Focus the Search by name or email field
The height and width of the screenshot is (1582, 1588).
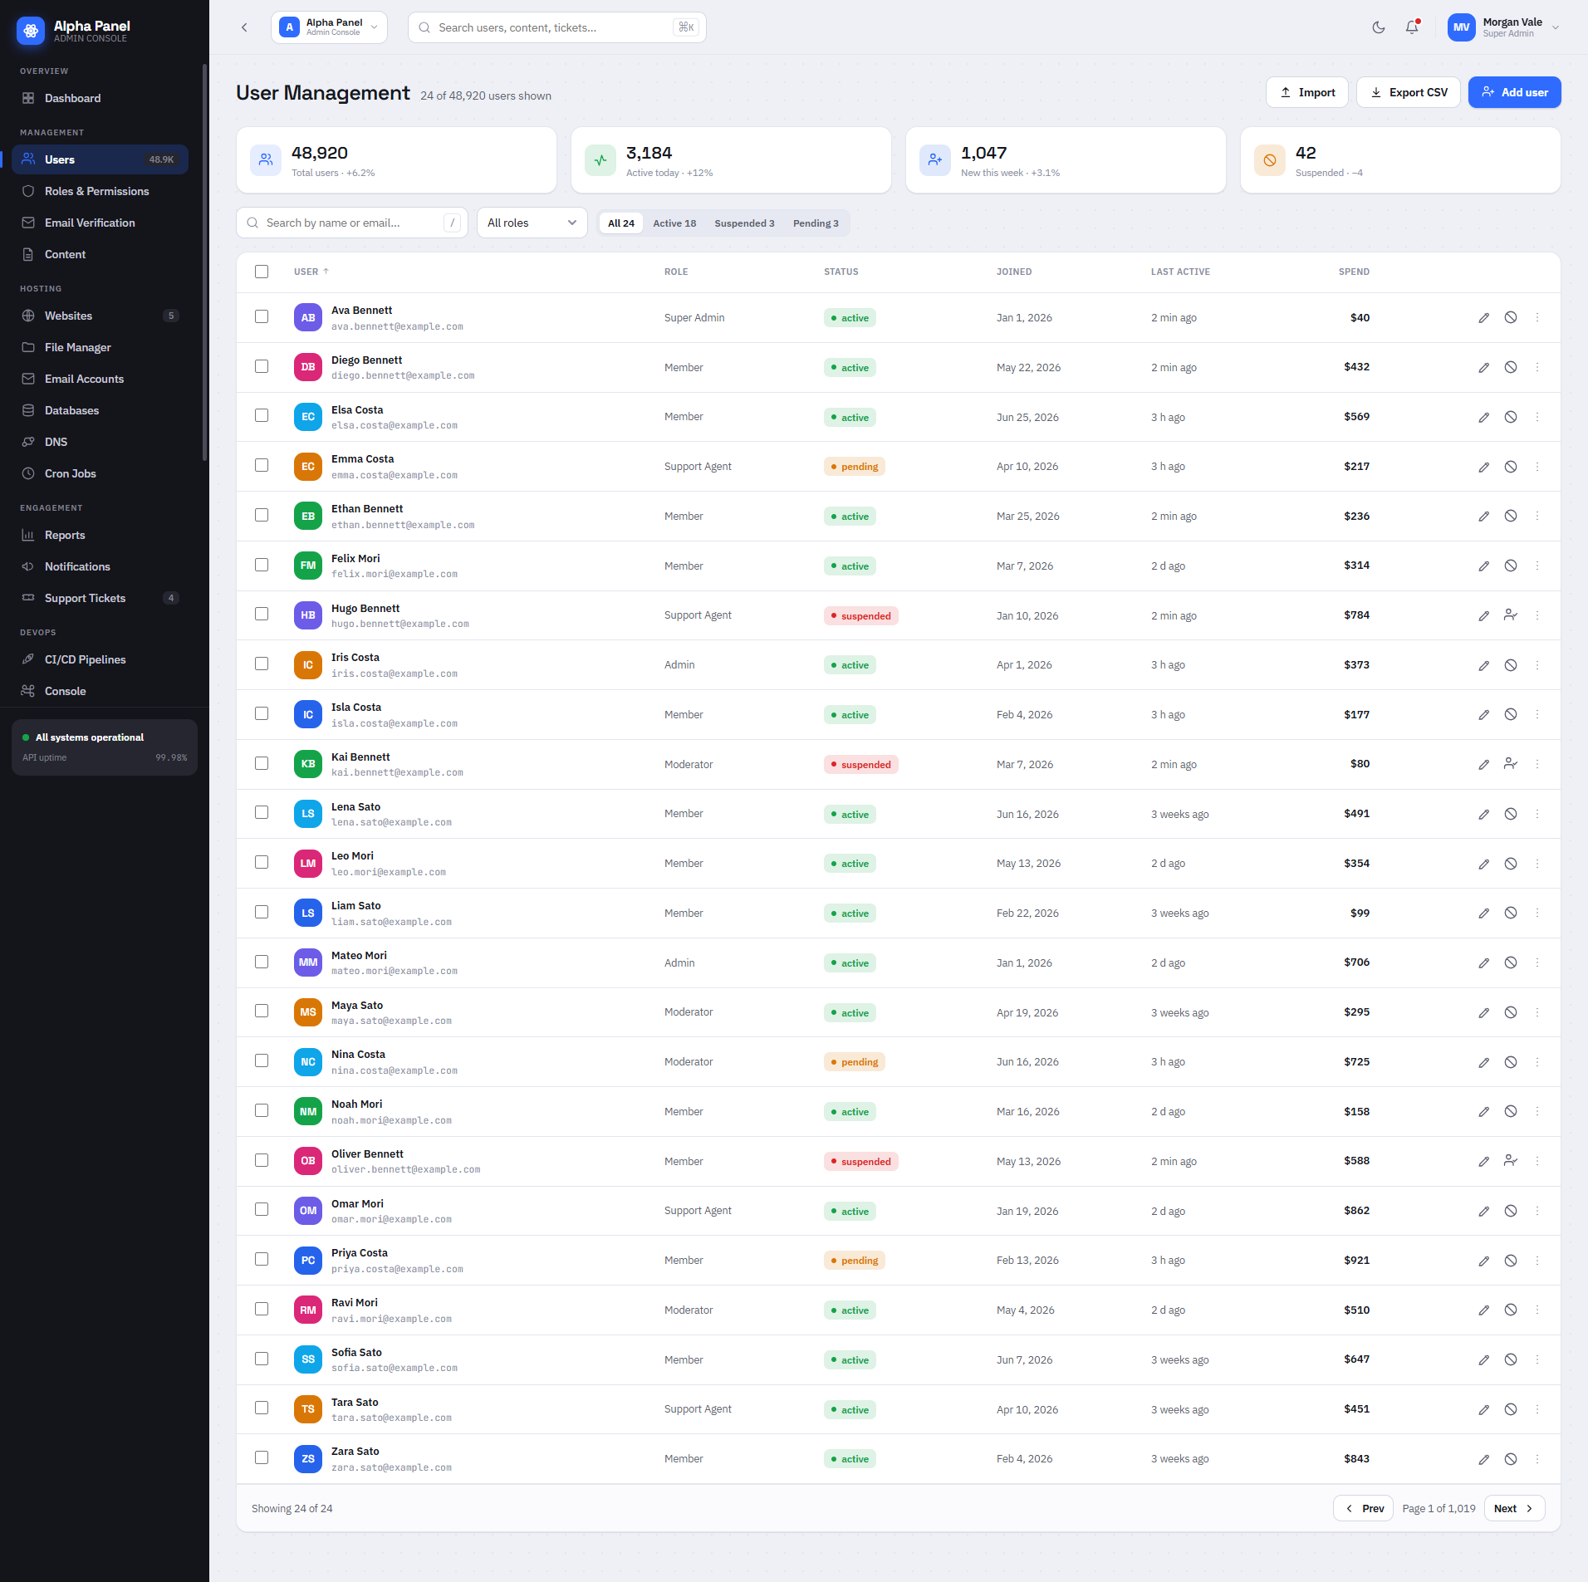352,223
